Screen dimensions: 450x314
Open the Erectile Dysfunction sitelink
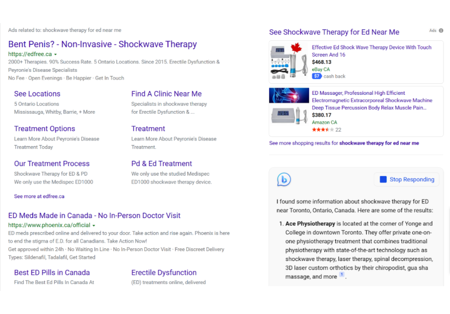164,273
